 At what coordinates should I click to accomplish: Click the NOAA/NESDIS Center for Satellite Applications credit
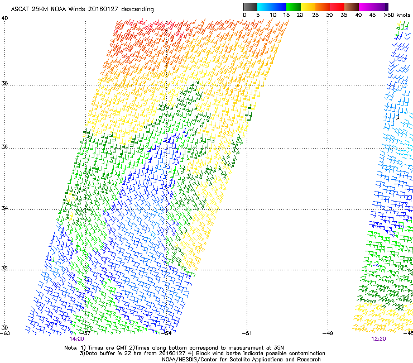(241, 359)
